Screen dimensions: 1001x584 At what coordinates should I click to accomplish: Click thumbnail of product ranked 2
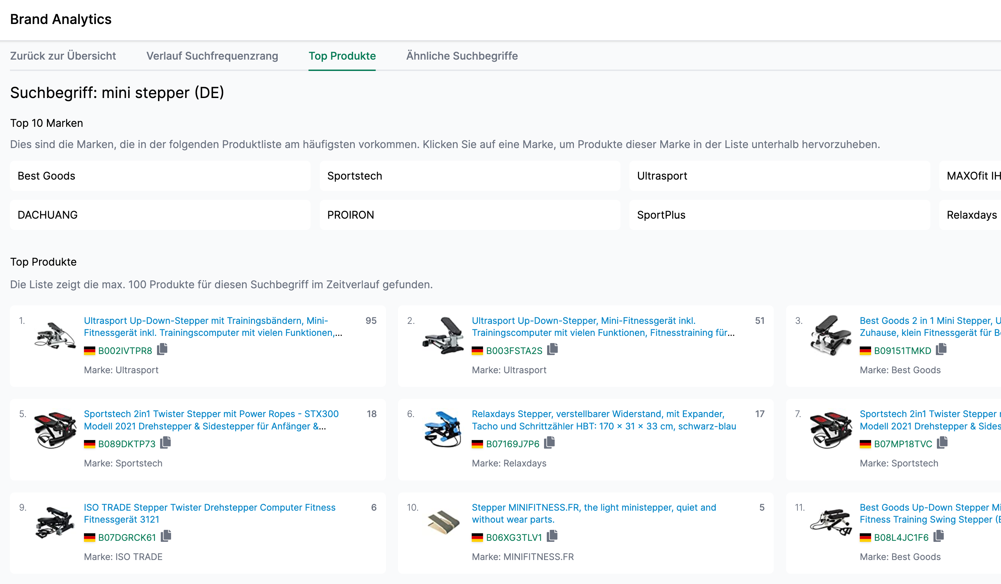443,336
